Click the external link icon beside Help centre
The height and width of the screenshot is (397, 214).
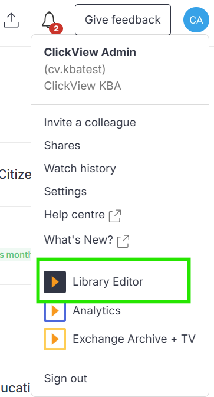pyautogui.click(x=114, y=216)
